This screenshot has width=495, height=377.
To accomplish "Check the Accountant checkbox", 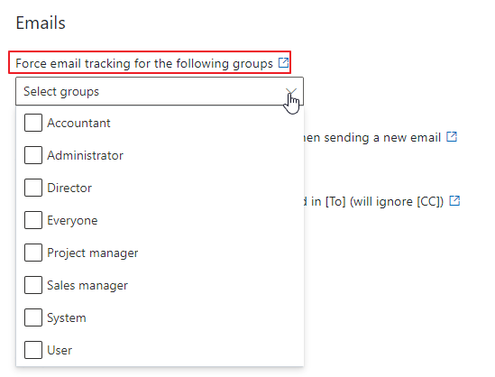I will (33, 123).
